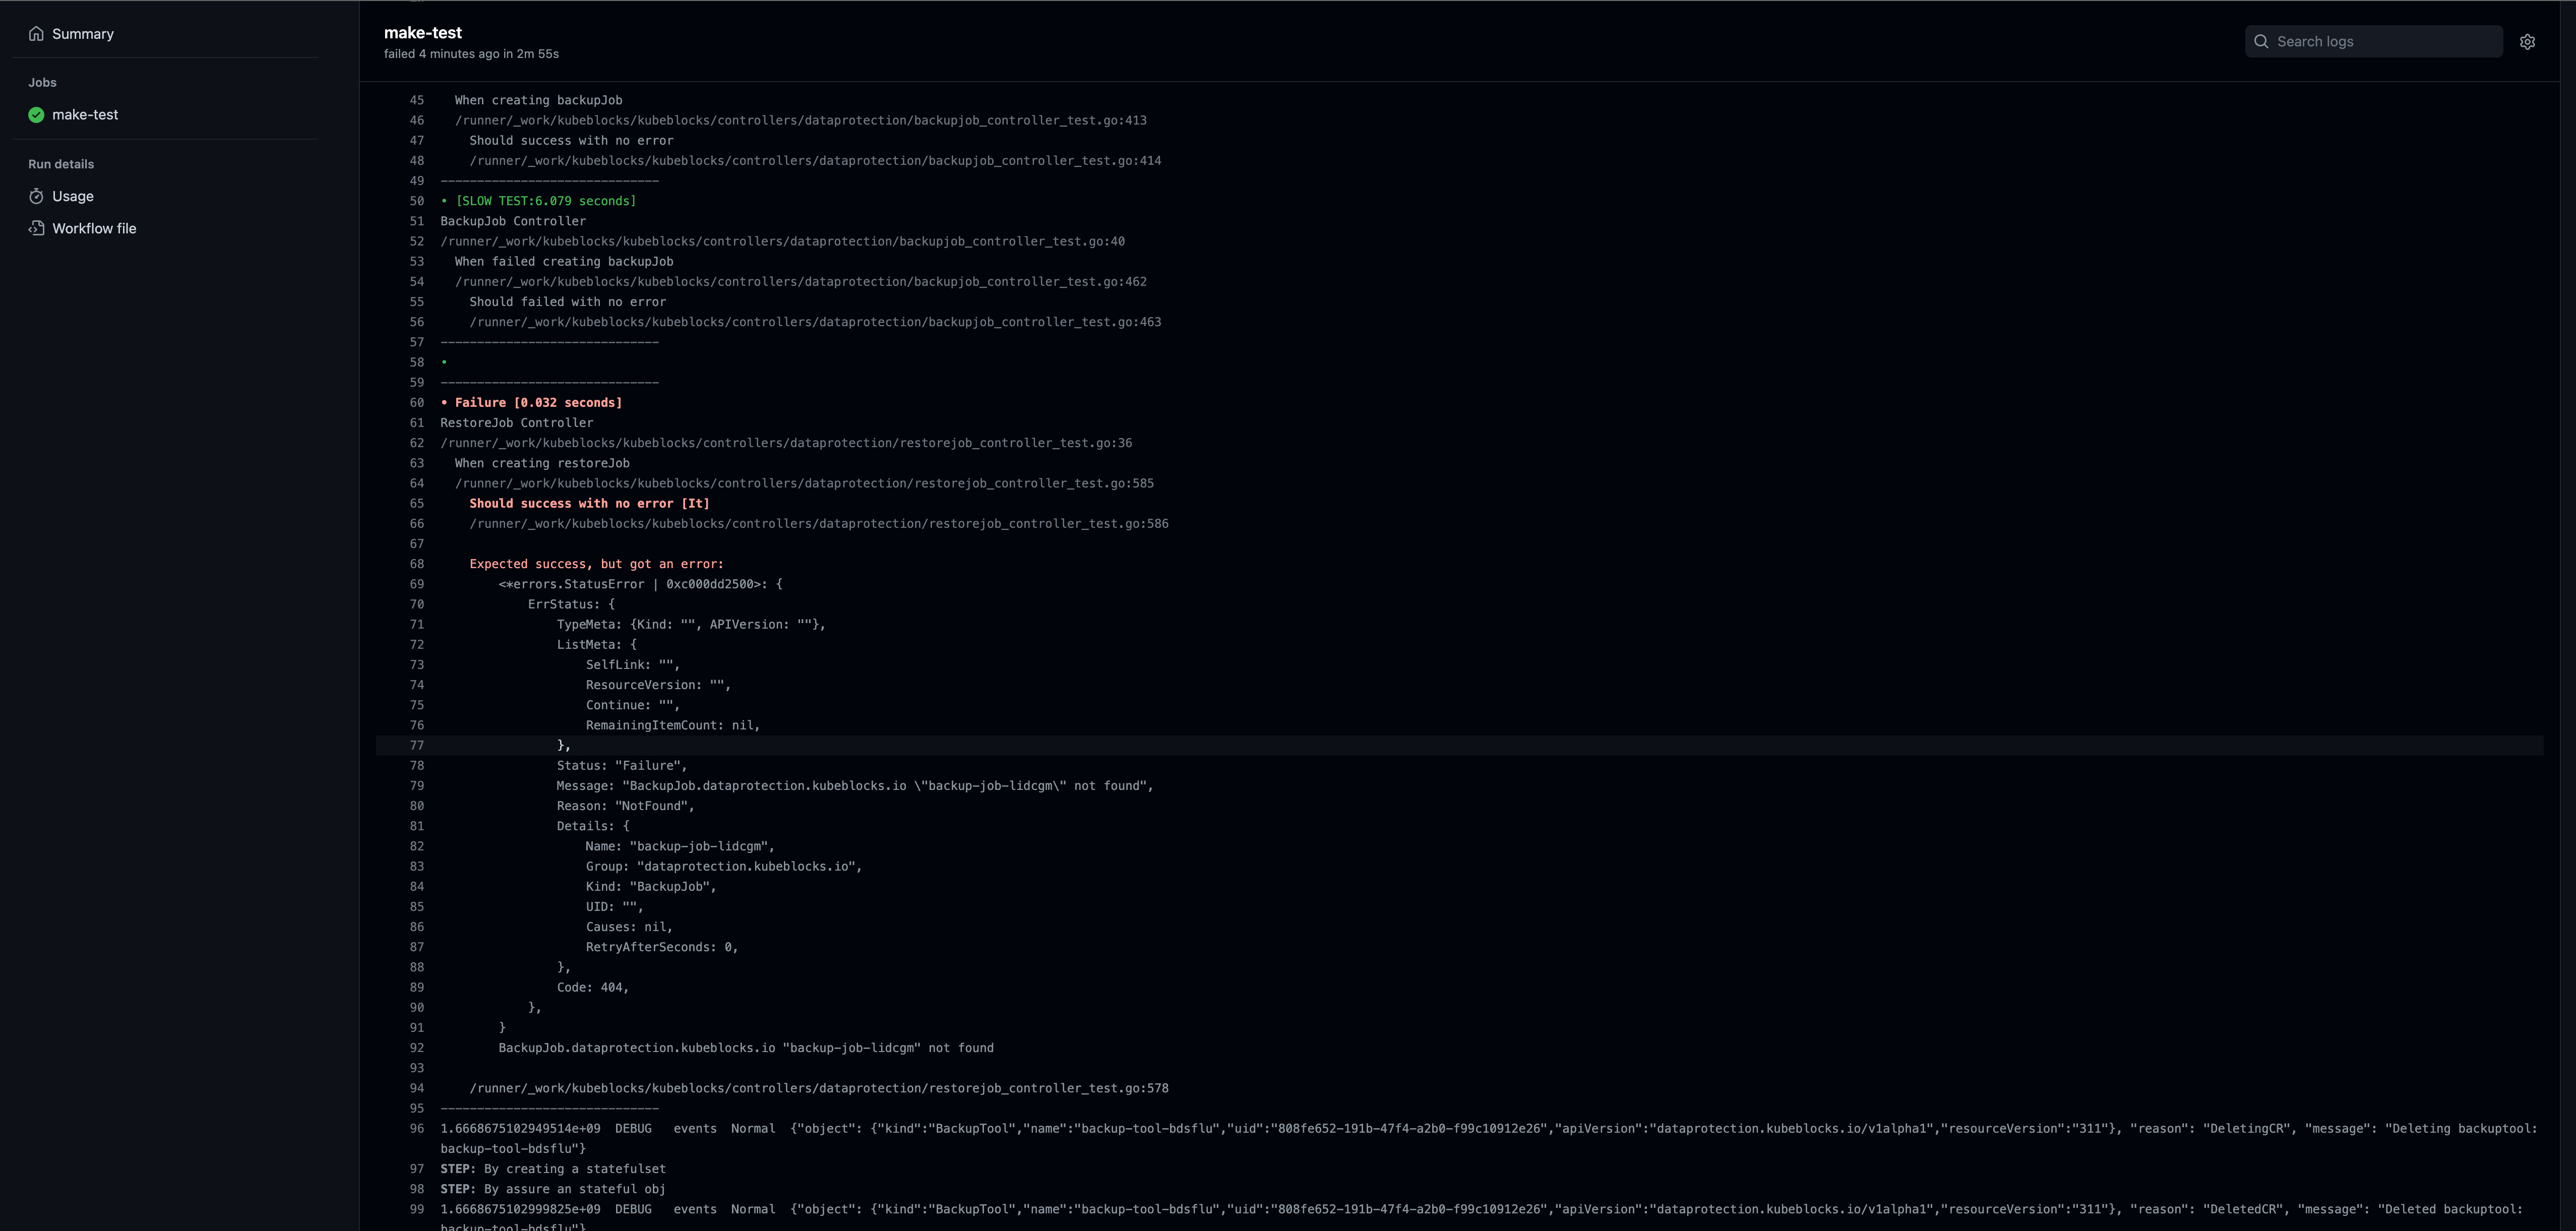Click log line number 96
Image resolution: width=2576 pixels, height=1231 pixels.
pos(416,1129)
